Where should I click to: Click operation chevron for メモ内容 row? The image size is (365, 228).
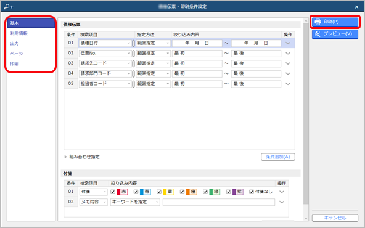(282, 202)
